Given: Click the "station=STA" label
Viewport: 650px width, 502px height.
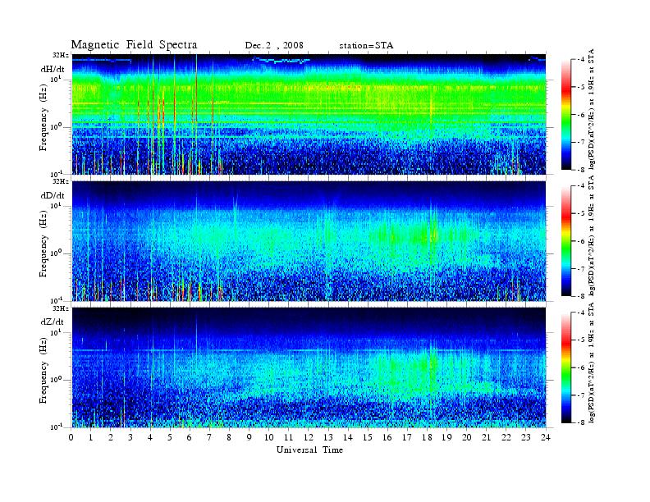Looking at the screenshot, I should click(x=366, y=46).
